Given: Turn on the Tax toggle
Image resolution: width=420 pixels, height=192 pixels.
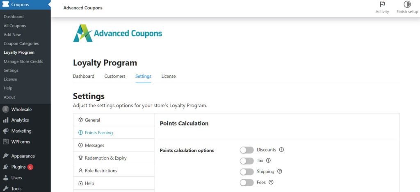Looking at the screenshot, I should coord(247,161).
